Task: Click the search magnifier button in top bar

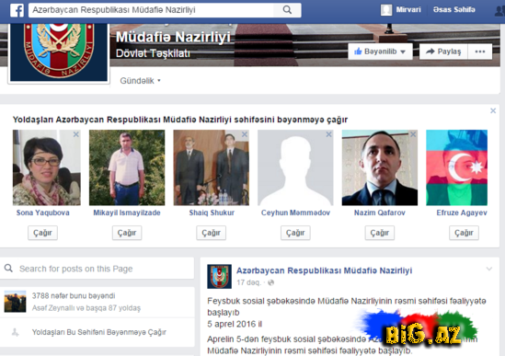Action: coord(287,10)
